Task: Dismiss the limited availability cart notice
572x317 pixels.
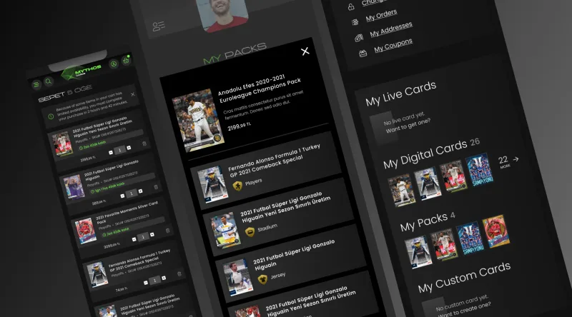Action: click(x=133, y=94)
